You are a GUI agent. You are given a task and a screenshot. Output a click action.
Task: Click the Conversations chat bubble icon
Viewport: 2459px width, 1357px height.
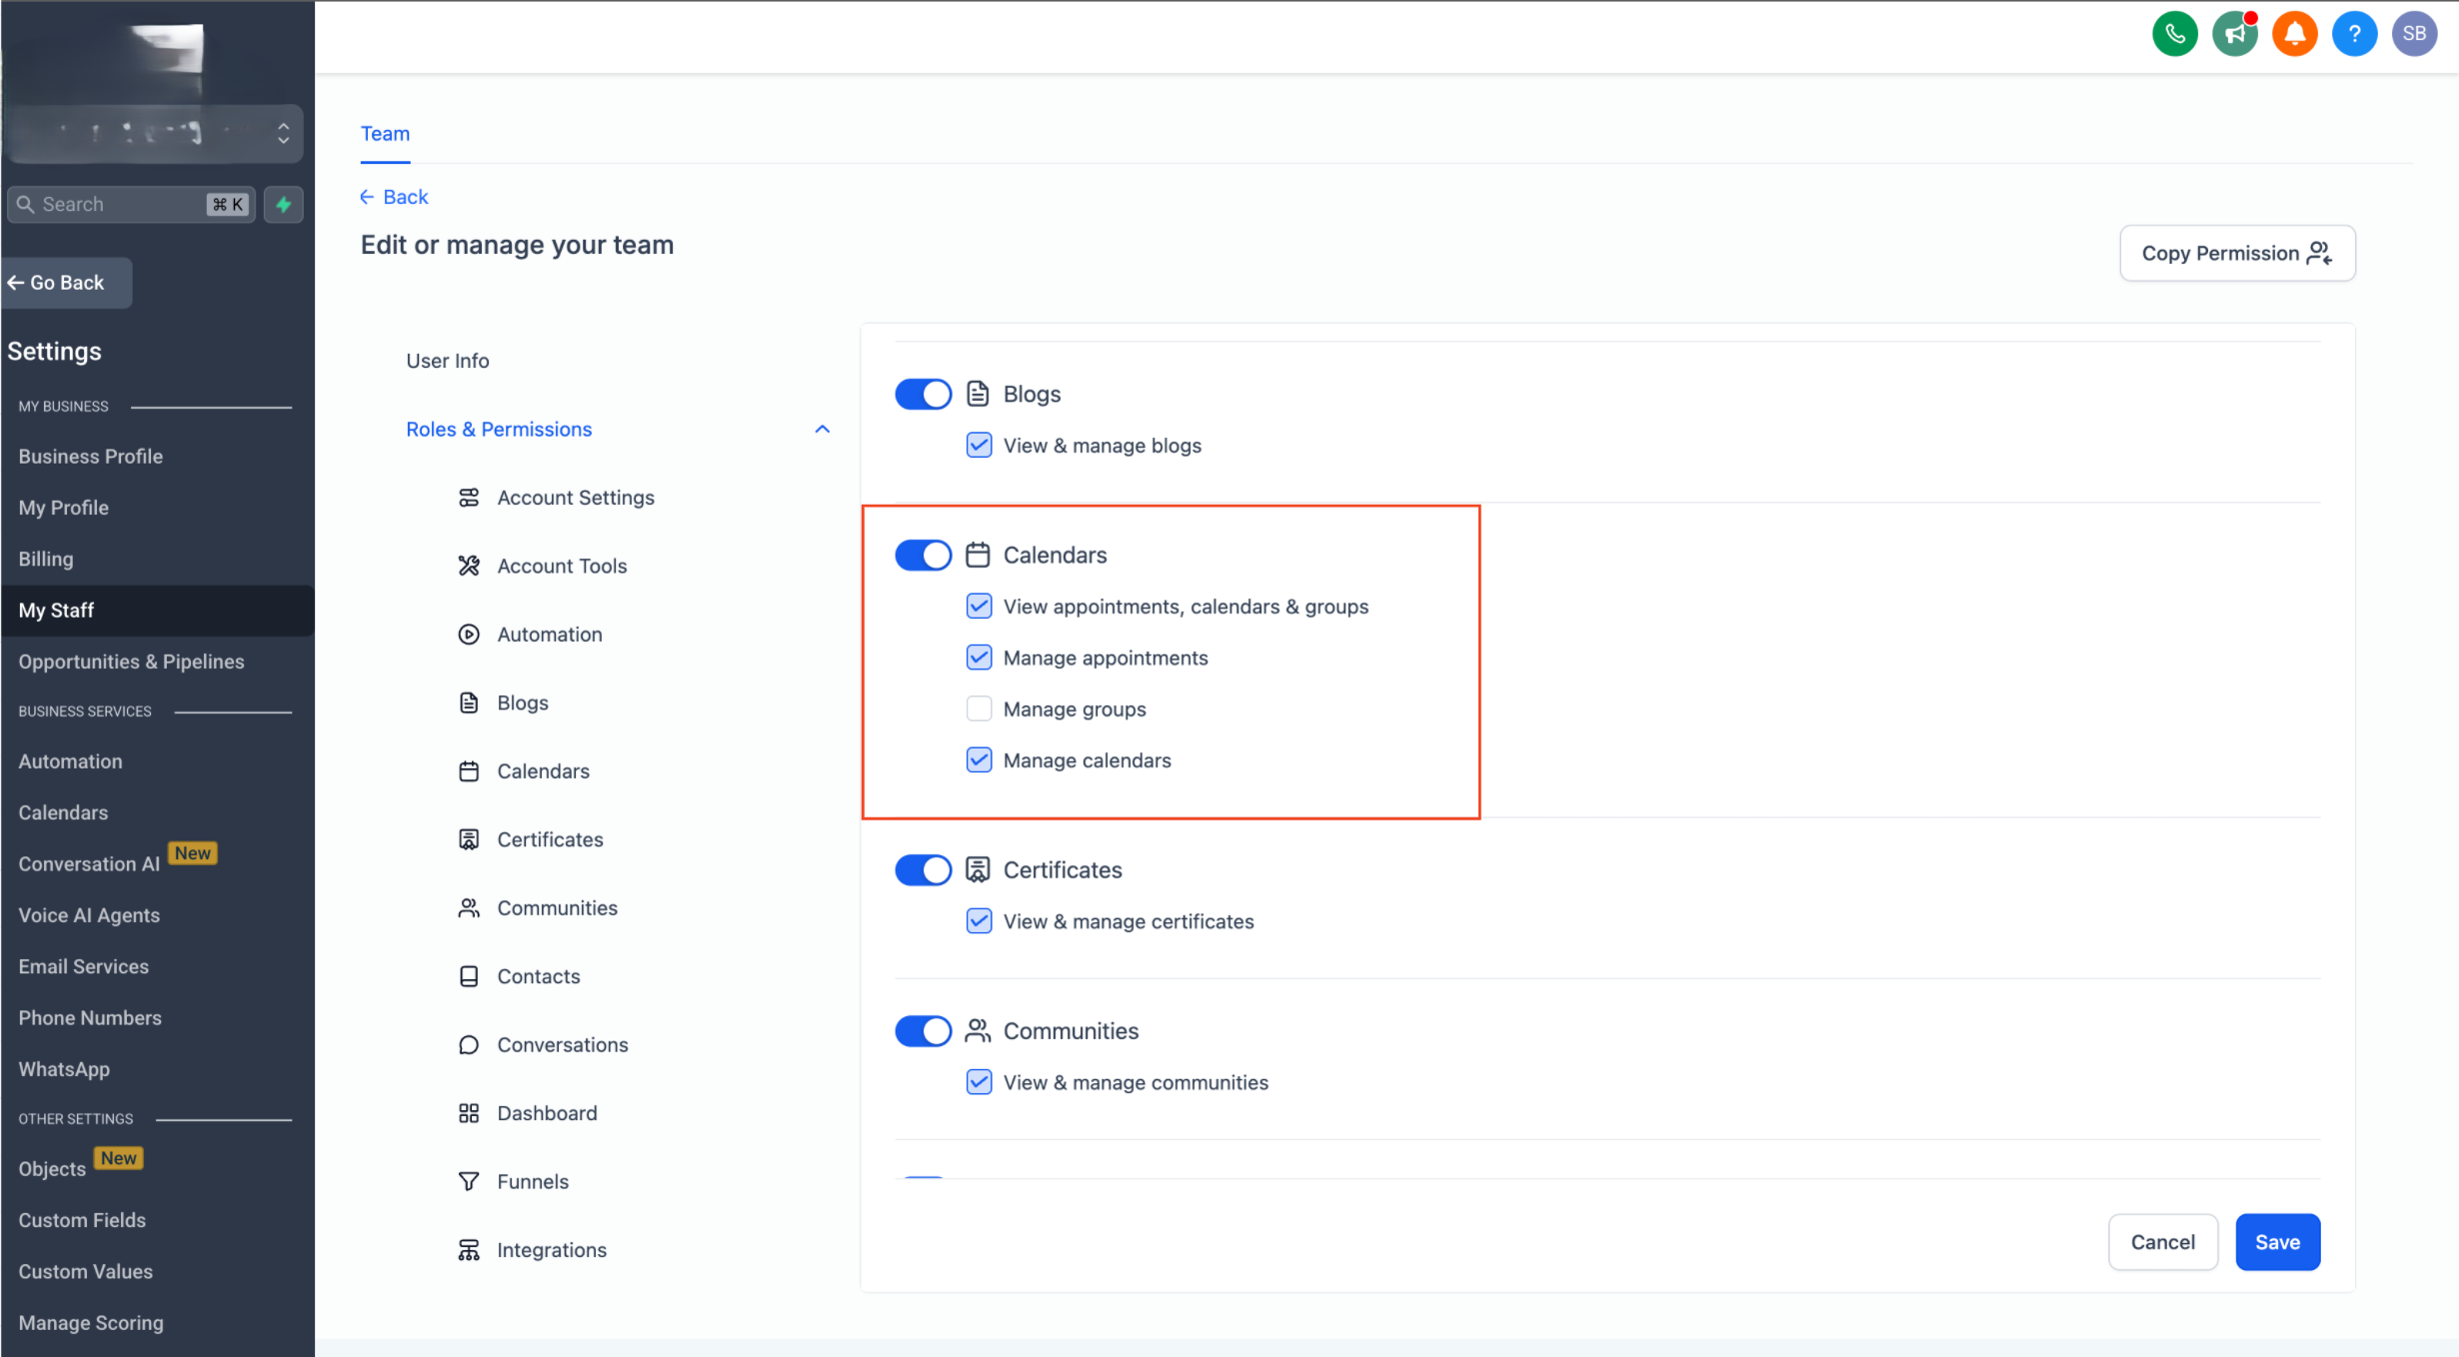pyautogui.click(x=469, y=1045)
